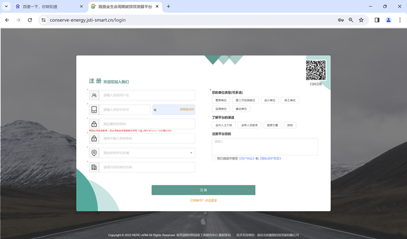
Task: Open the saved passwords key icon
Action: click(340, 20)
